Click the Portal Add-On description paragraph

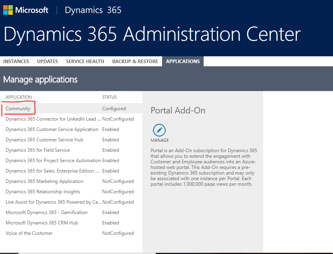pos(204,167)
